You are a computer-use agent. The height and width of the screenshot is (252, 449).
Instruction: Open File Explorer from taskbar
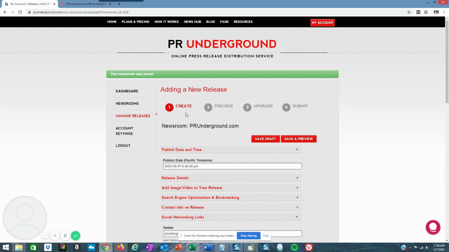[x=19, y=247]
